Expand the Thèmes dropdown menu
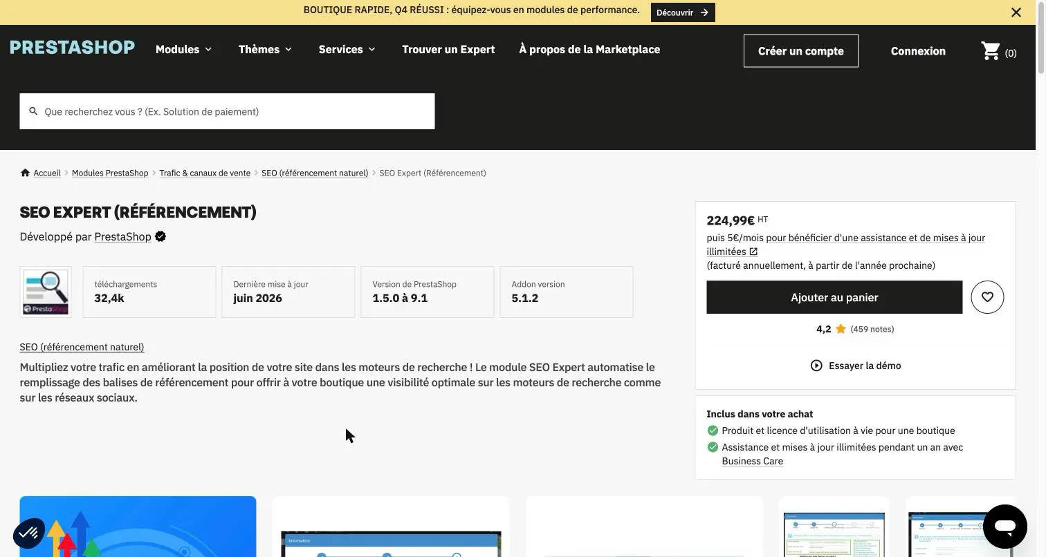The width and height of the screenshot is (1046, 557). [x=266, y=49]
